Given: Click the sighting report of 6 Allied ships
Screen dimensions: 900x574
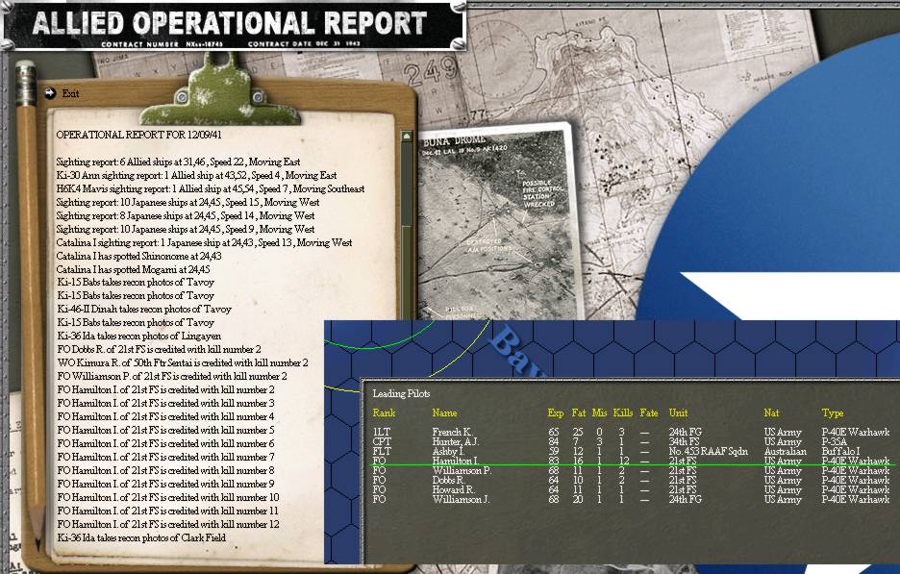Looking at the screenshot, I should (x=179, y=162).
